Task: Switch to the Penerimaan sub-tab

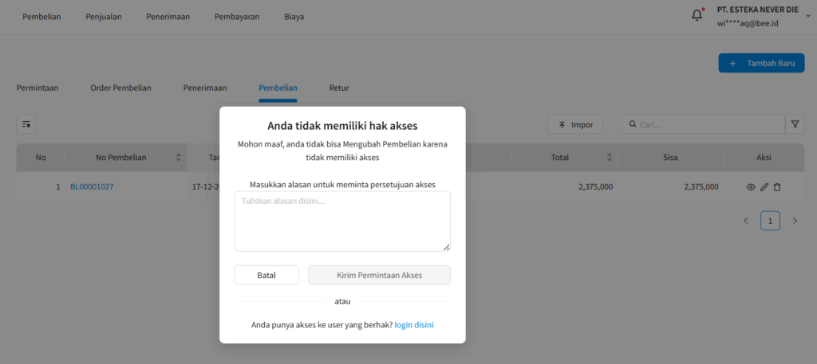Action: pyautogui.click(x=205, y=88)
